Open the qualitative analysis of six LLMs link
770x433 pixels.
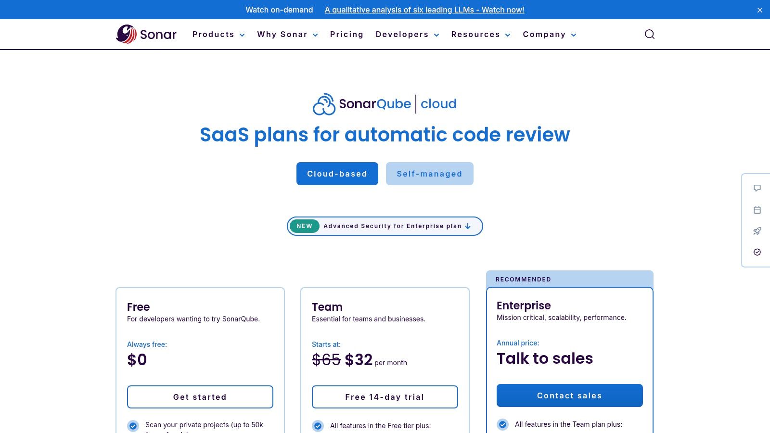click(x=424, y=10)
